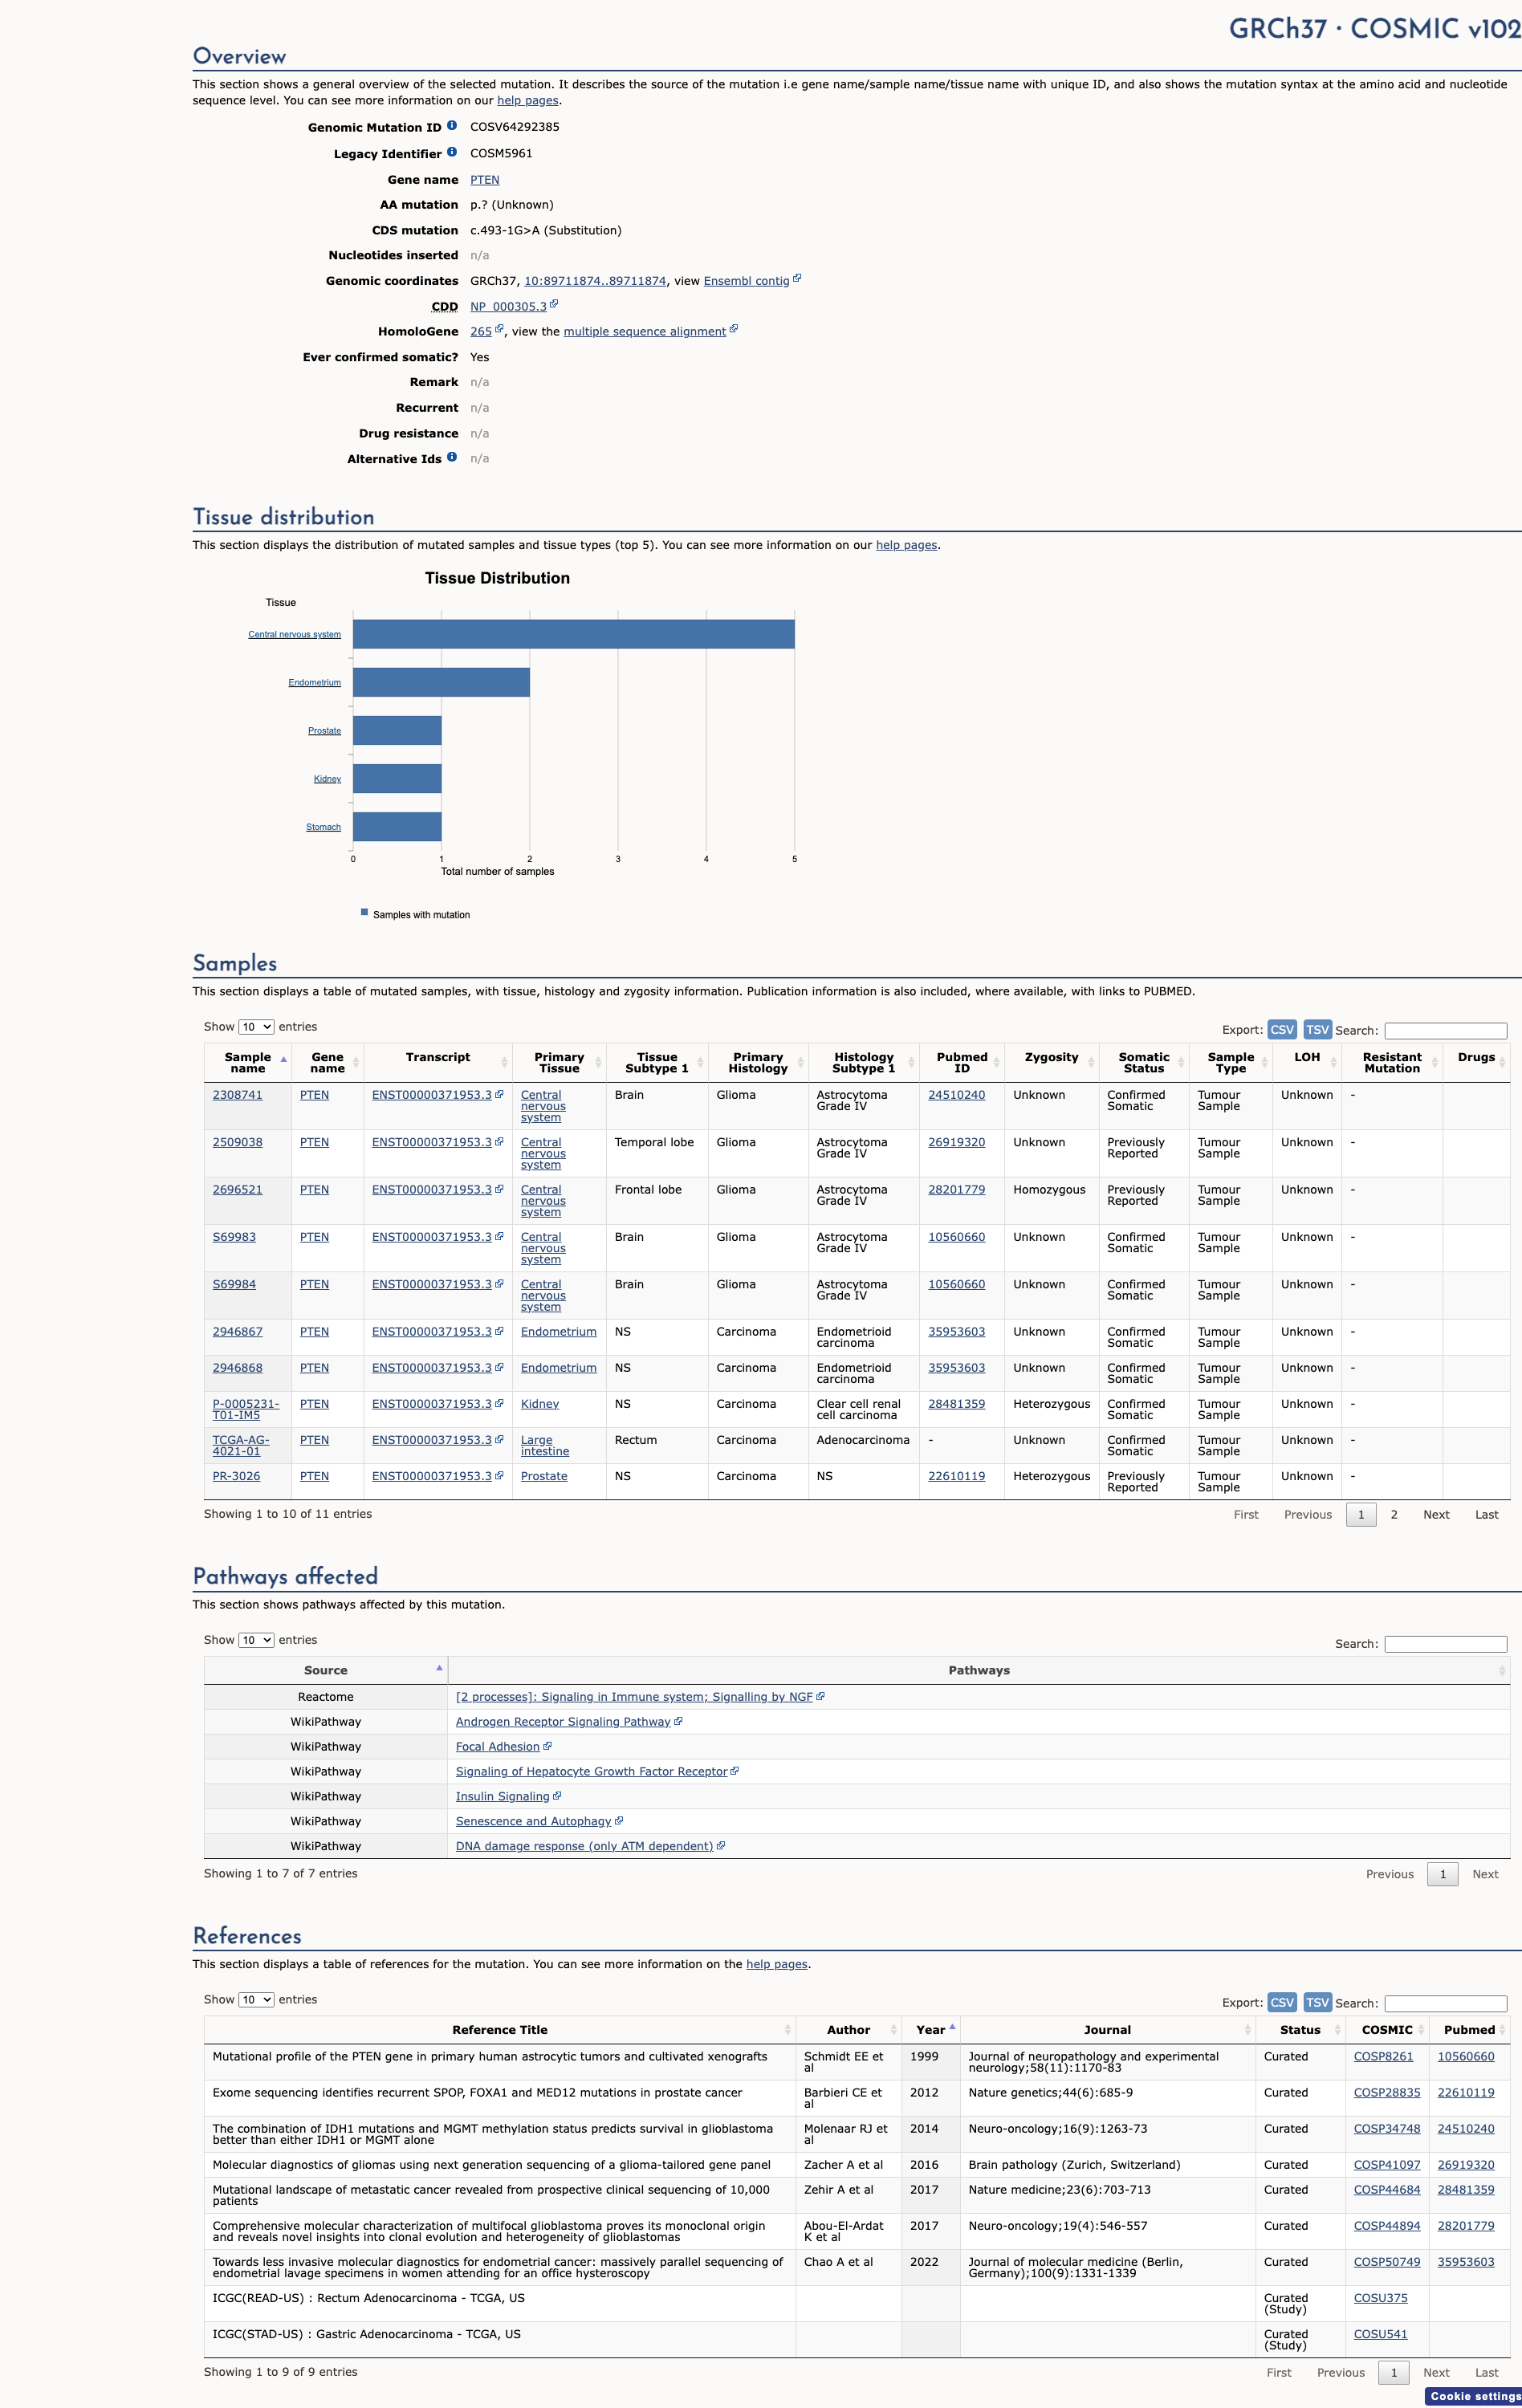Click sort arrows on LOH column header
1522x2408 pixels.
(x=1333, y=1062)
